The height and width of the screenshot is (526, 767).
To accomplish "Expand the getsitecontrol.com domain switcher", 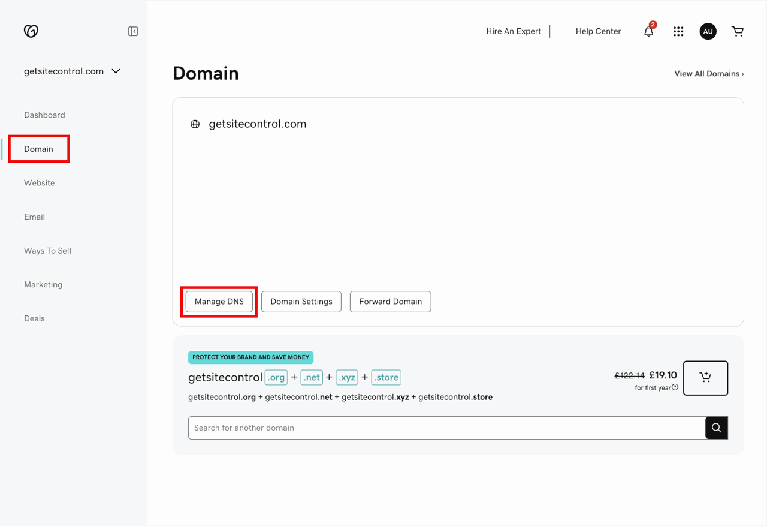I will (115, 71).
